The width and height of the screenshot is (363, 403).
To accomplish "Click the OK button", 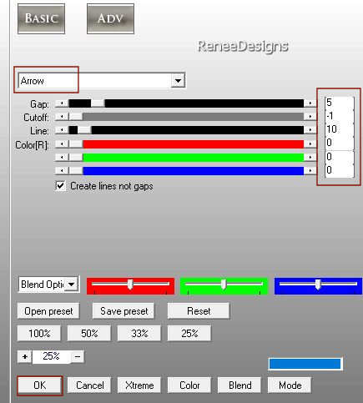I will [x=39, y=385].
